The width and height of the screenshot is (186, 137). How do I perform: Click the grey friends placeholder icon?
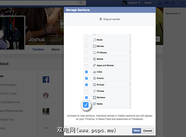(x=46, y=128)
